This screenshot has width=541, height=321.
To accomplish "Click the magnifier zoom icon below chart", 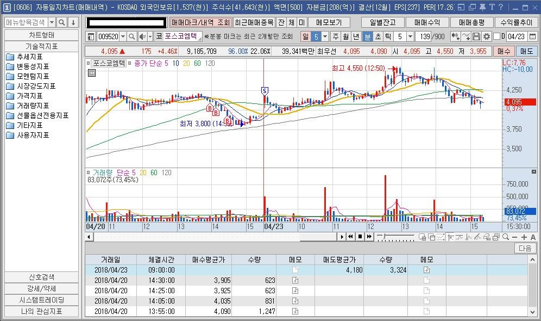I will (x=506, y=237).
